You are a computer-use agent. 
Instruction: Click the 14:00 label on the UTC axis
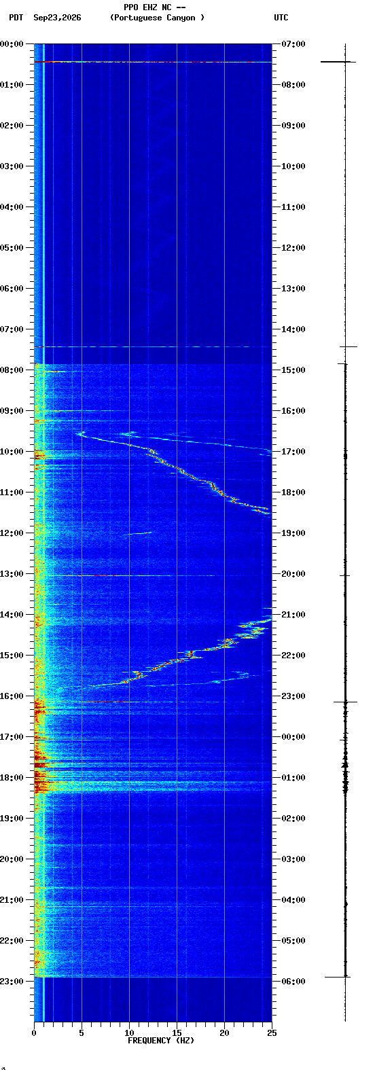click(293, 329)
